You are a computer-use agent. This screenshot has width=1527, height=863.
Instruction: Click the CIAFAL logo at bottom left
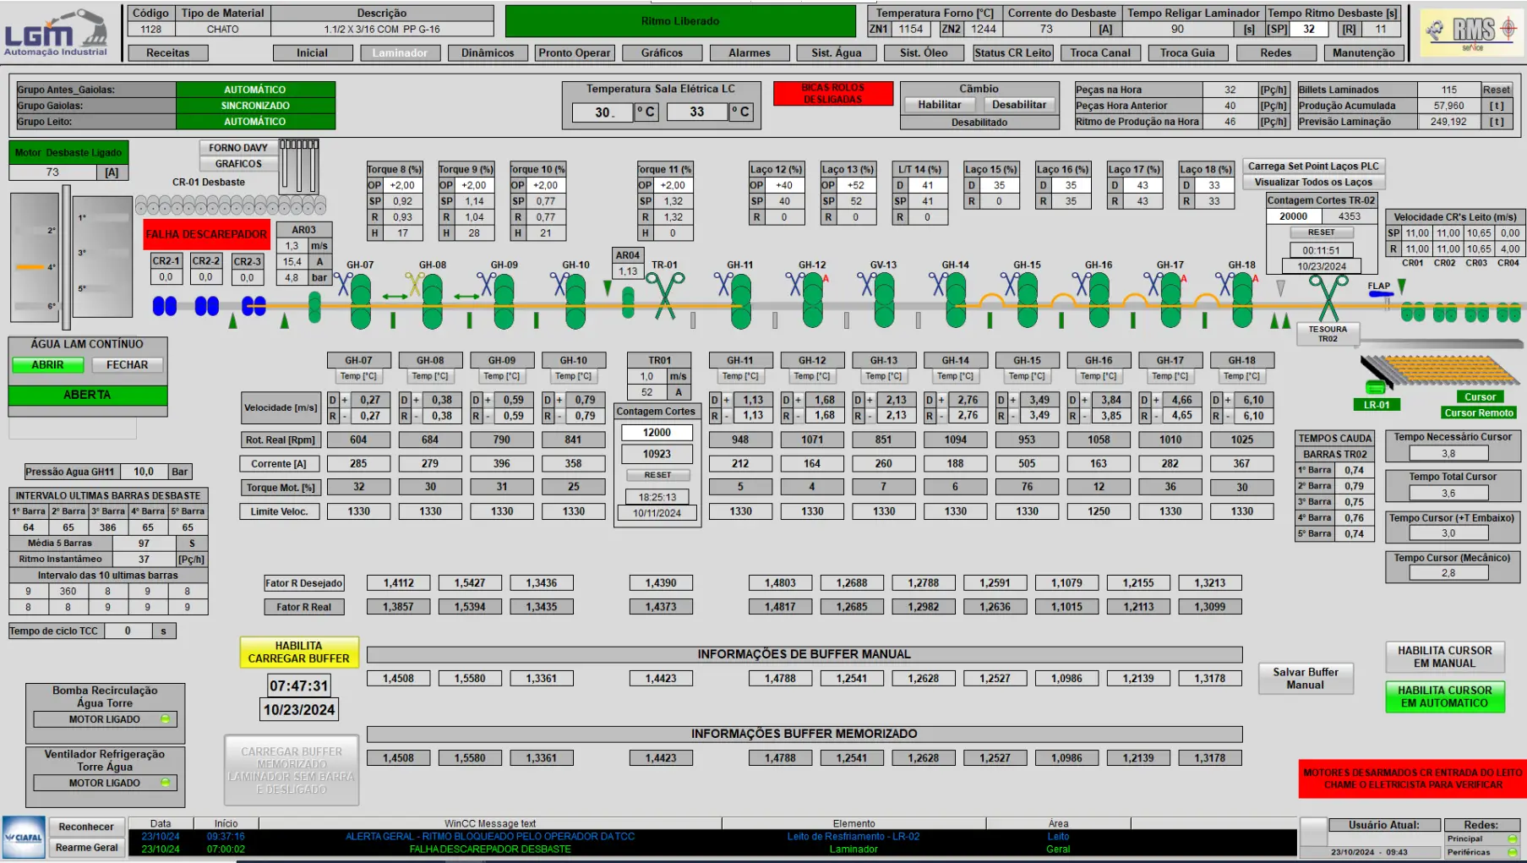pos(24,837)
